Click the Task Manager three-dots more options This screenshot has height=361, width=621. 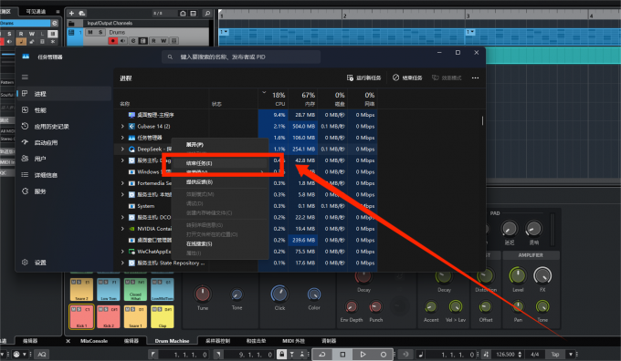tap(475, 77)
